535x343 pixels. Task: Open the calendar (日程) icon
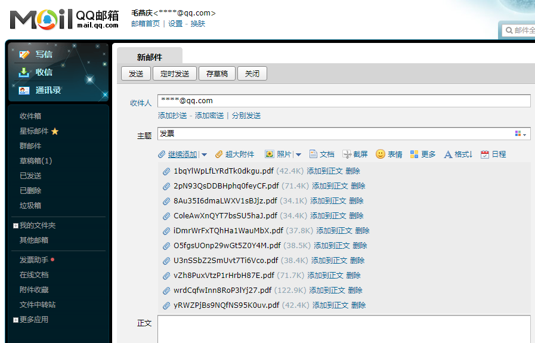(485, 154)
